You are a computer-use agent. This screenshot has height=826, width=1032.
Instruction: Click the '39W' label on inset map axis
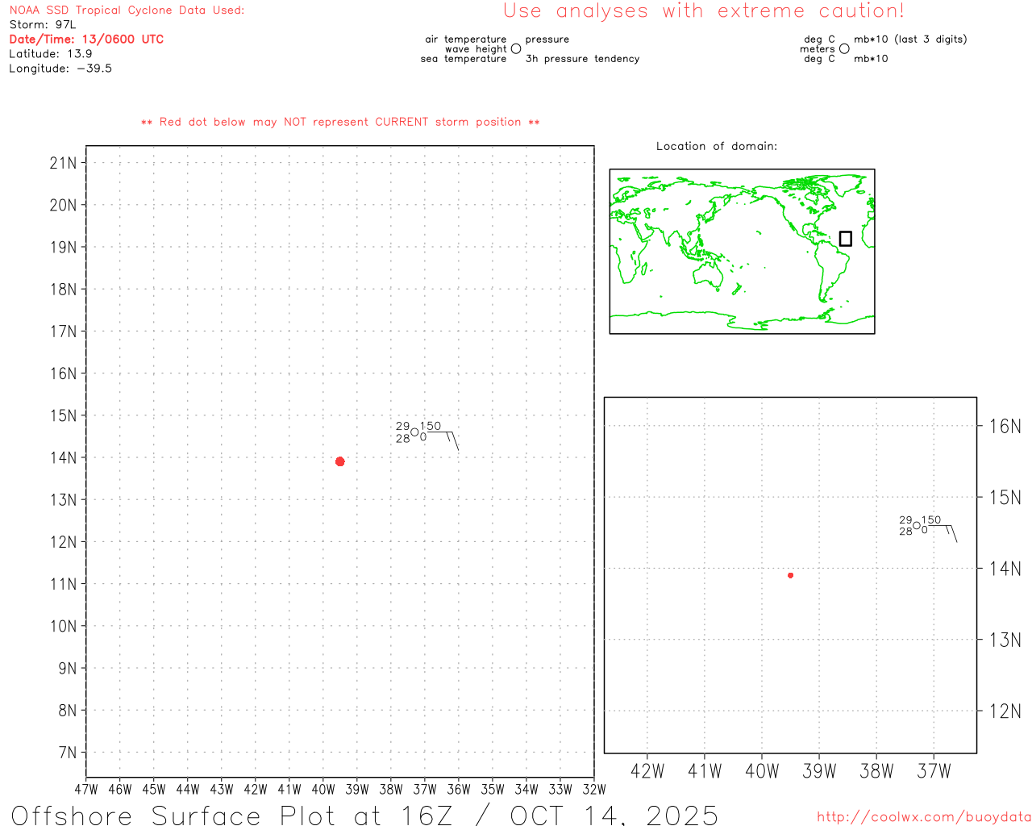(x=819, y=771)
